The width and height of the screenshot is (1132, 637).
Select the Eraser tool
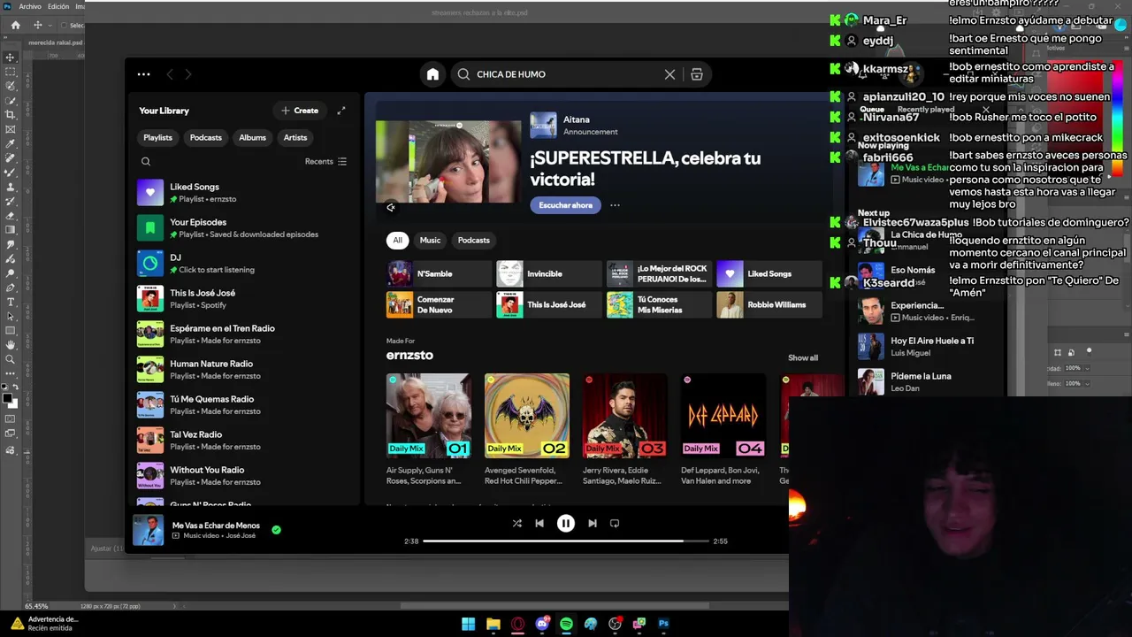(11, 216)
